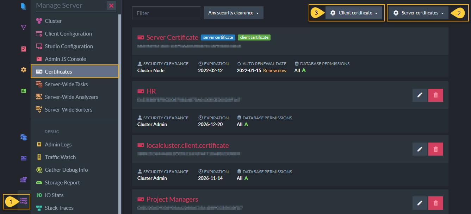Open IO Stats
The image size is (471, 214).
click(x=75, y=195)
